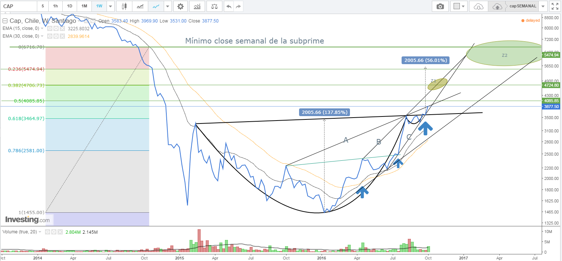The height and width of the screenshot is (261, 562).
Task: Click the 5474.94 price axis tag
Action: 551,55
